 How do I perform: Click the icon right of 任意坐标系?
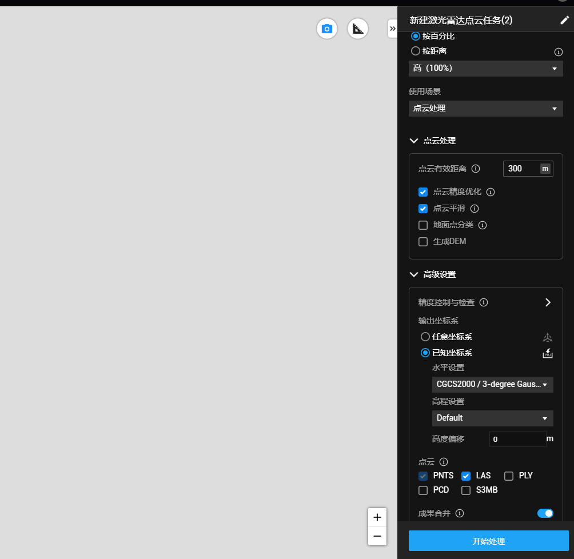[548, 337]
